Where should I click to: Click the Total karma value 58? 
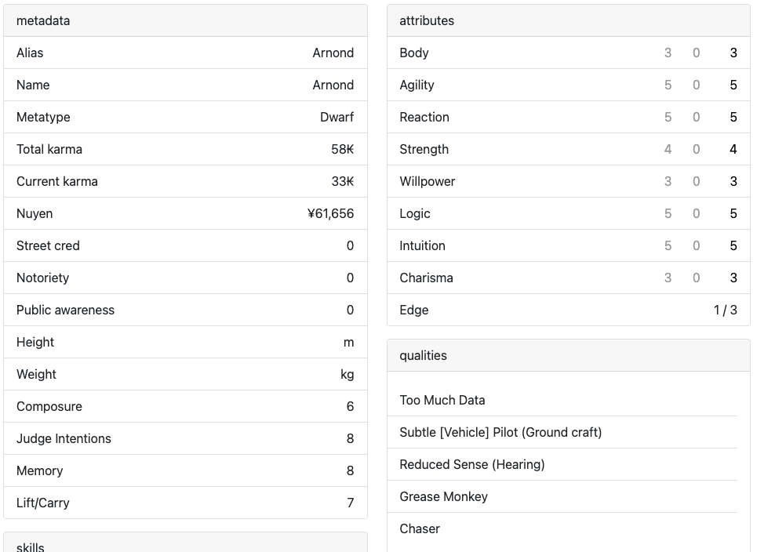pyautogui.click(x=342, y=149)
